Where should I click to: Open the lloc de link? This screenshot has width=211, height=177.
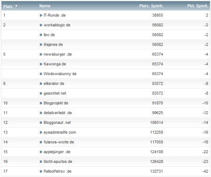[49, 35]
